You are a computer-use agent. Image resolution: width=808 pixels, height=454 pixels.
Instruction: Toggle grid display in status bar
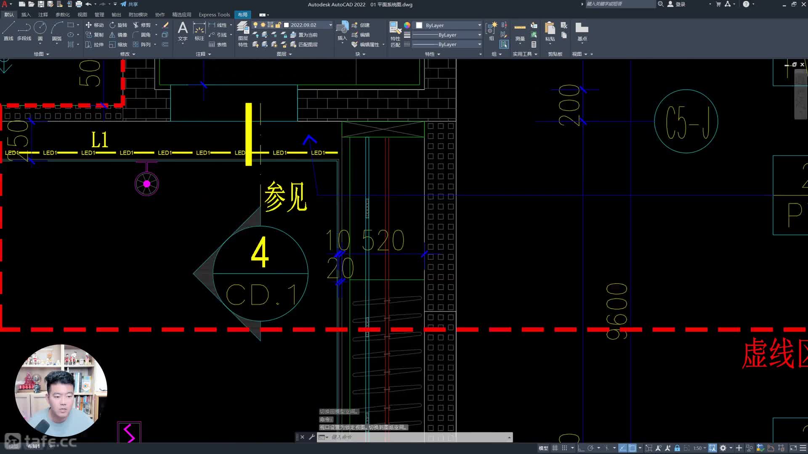[x=555, y=448]
